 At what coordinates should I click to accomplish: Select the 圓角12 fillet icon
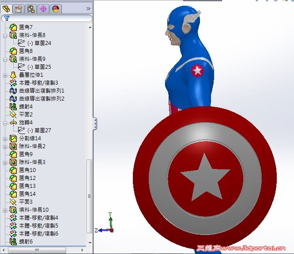point(13,178)
